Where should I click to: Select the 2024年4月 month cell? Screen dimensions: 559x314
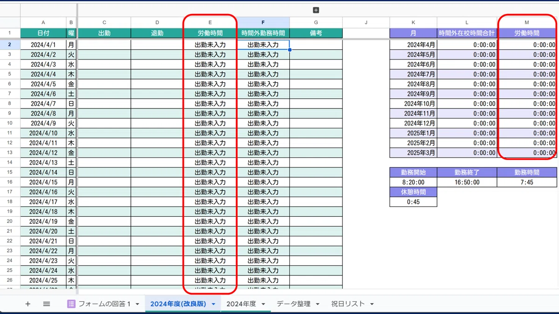[x=413, y=45]
